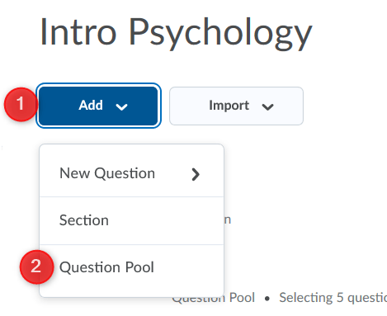This screenshot has height=316, width=387.
Task: Select New Question from the Add menu
Action: [131, 173]
